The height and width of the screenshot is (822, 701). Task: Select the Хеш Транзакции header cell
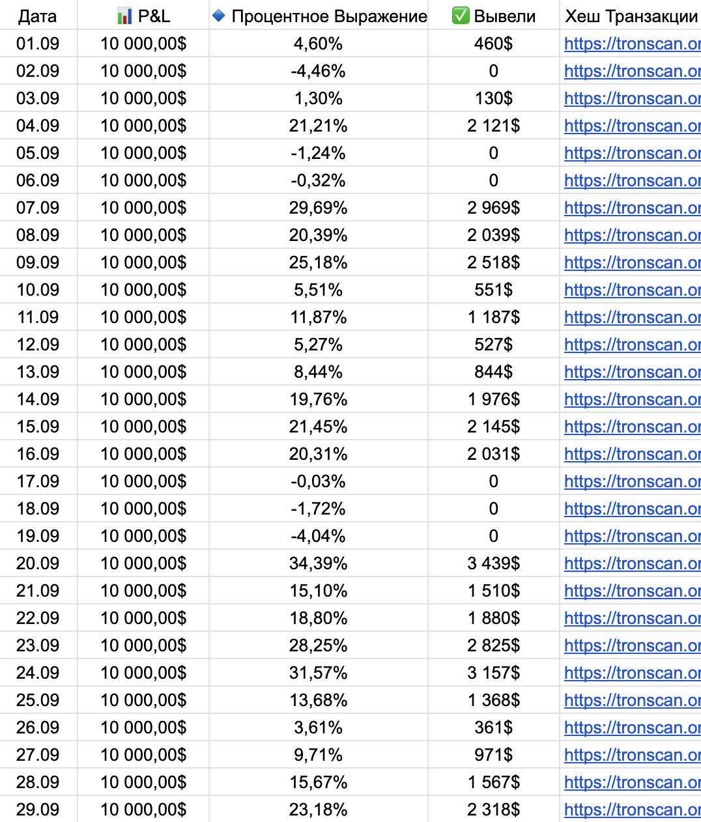tap(631, 16)
